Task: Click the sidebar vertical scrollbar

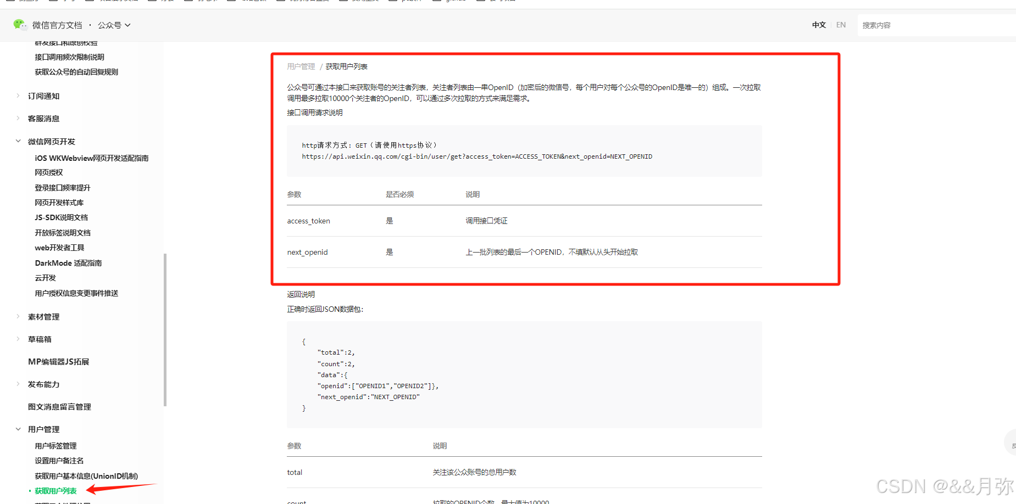Action: pos(165,330)
